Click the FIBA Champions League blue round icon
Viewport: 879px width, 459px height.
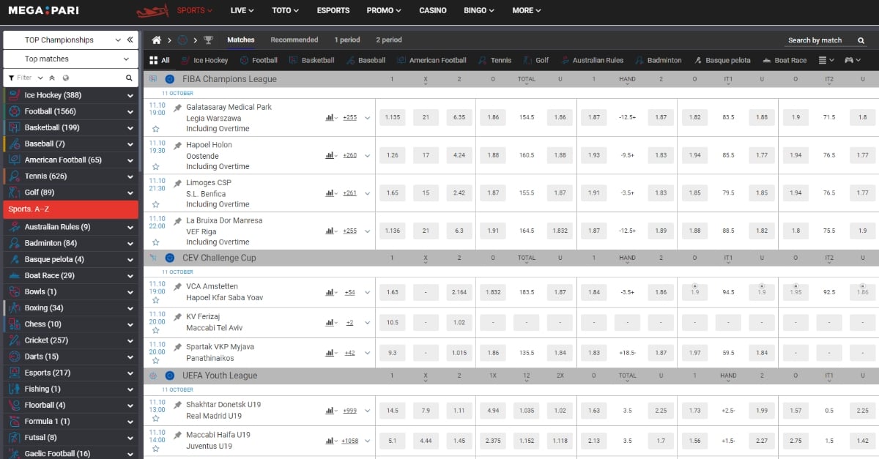[x=170, y=79]
